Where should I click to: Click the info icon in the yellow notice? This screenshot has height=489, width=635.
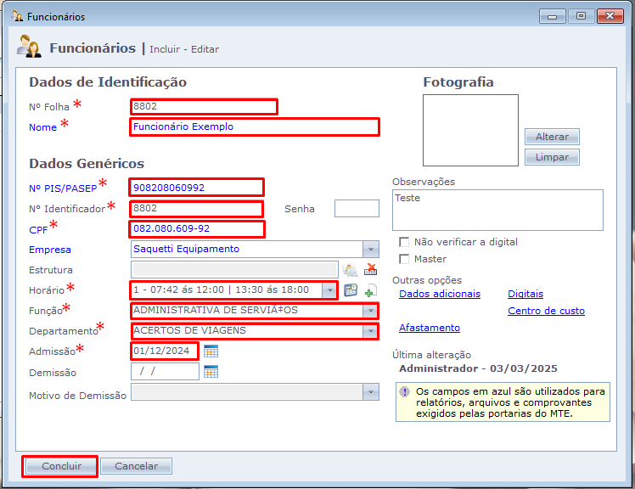[x=404, y=391]
